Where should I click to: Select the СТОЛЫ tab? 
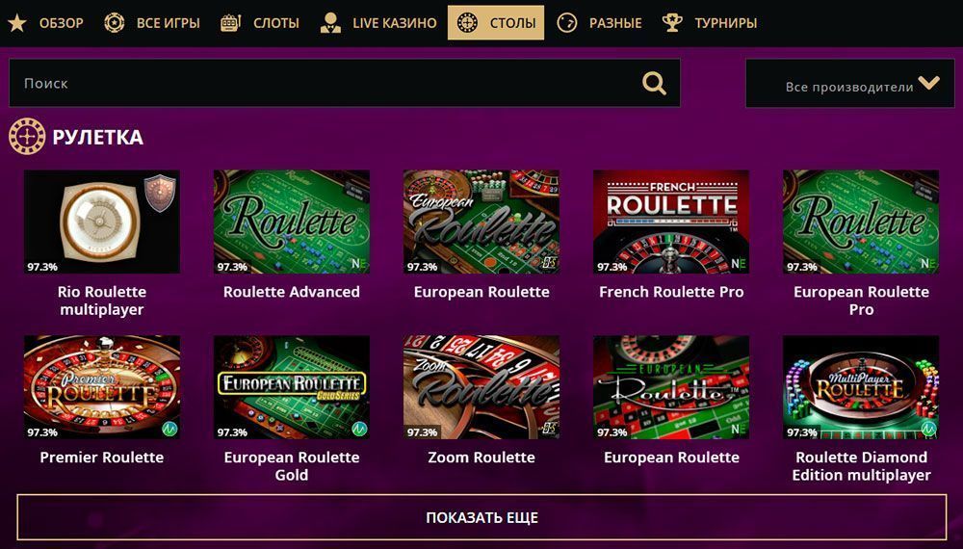coord(496,23)
